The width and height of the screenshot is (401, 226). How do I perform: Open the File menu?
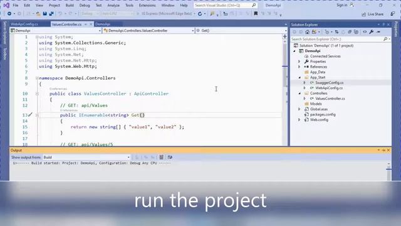tap(15, 5)
